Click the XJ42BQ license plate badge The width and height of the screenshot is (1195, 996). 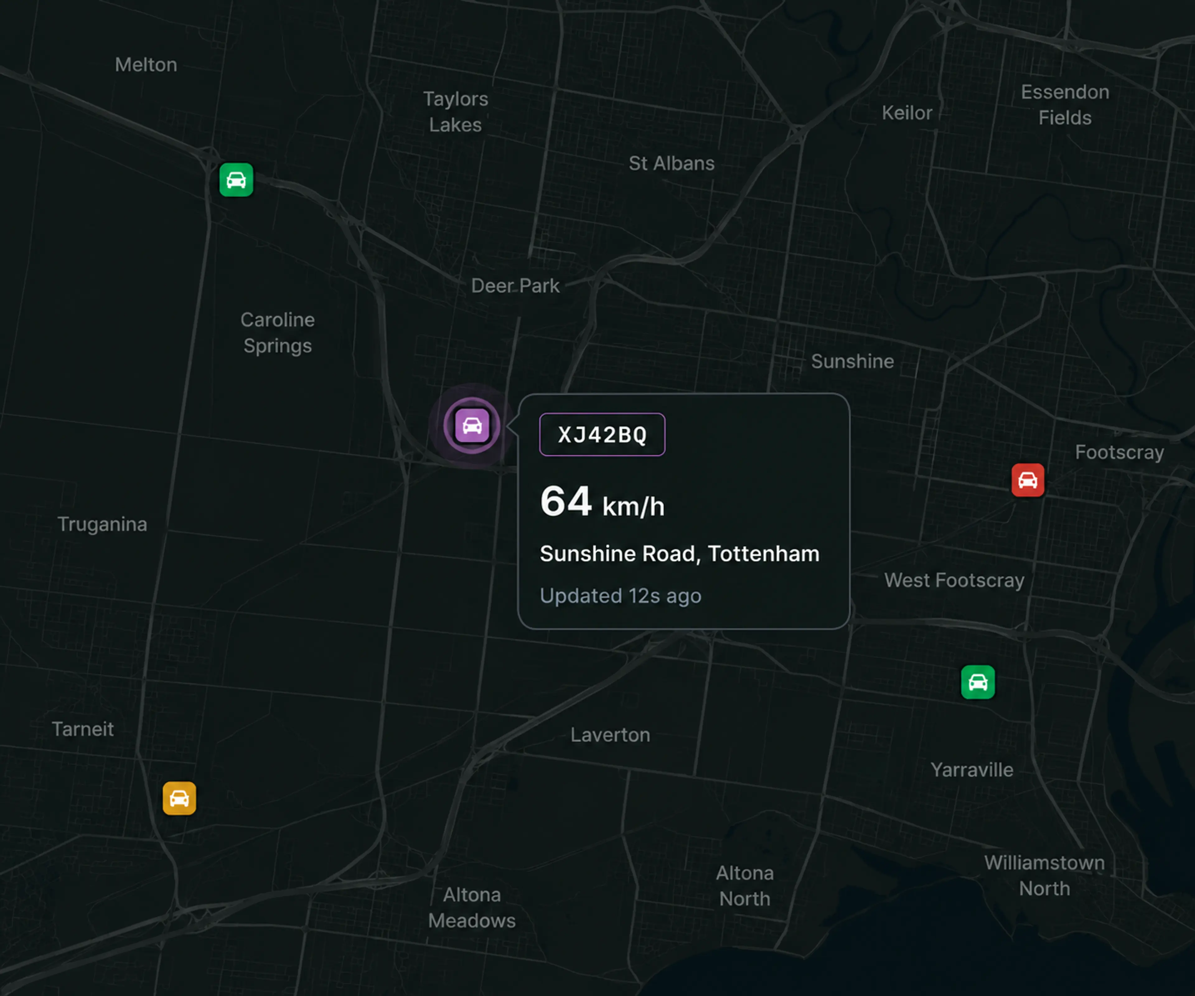602,435
